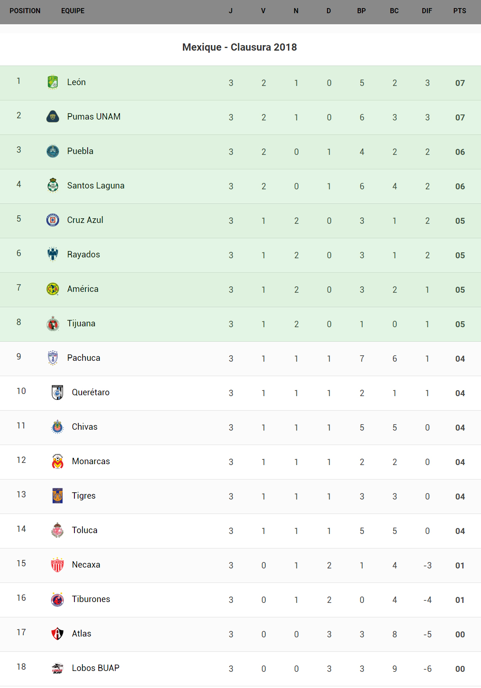Select the Tijuana team name
Image resolution: width=481 pixels, height=688 pixels.
pyautogui.click(x=81, y=323)
